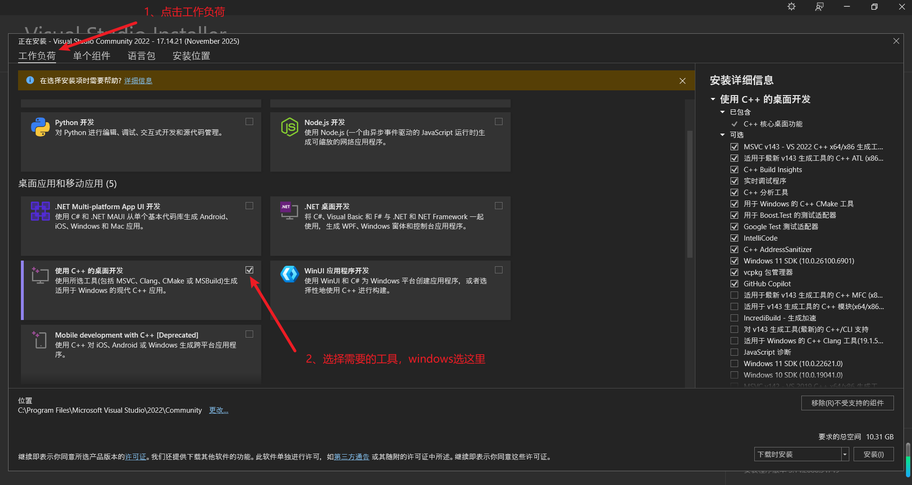
Task: Uncheck C++ AddressSanitizer component
Action: (x=734, y=250)
